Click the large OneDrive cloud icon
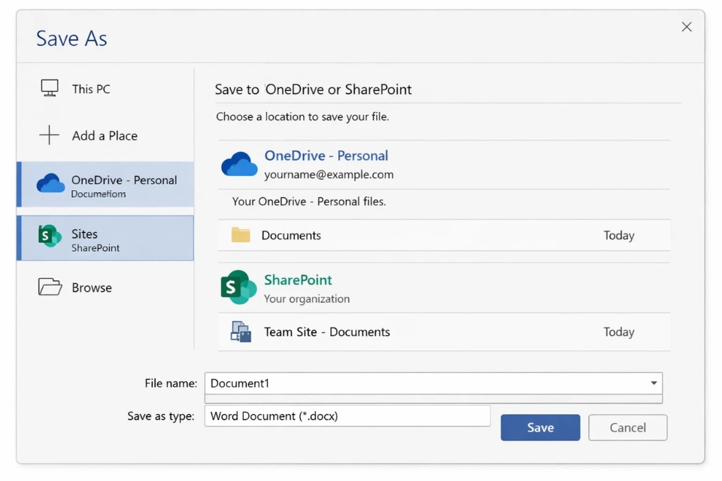This screenshot has width=722, height=481. tap(239, 162)
